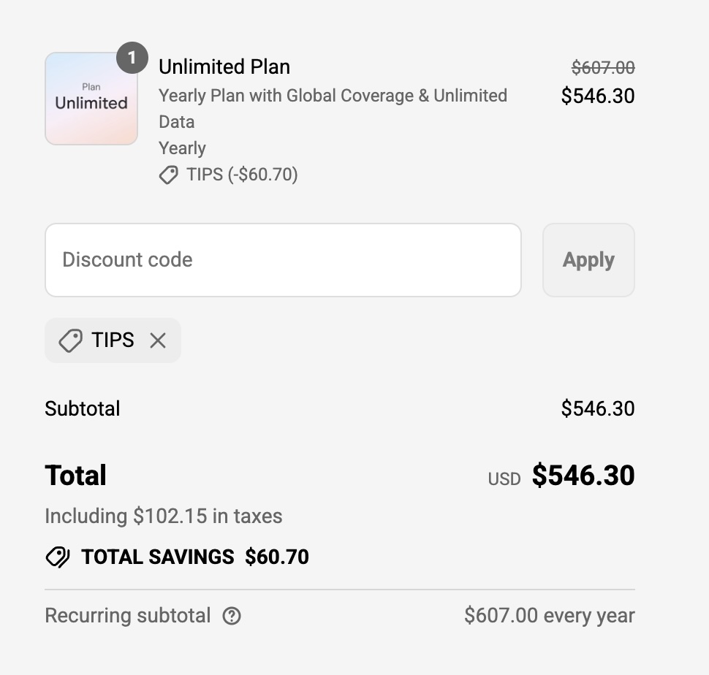709x675 pixels.
Task: Click the Total amount of $546.30
Action: pos(583,476)
